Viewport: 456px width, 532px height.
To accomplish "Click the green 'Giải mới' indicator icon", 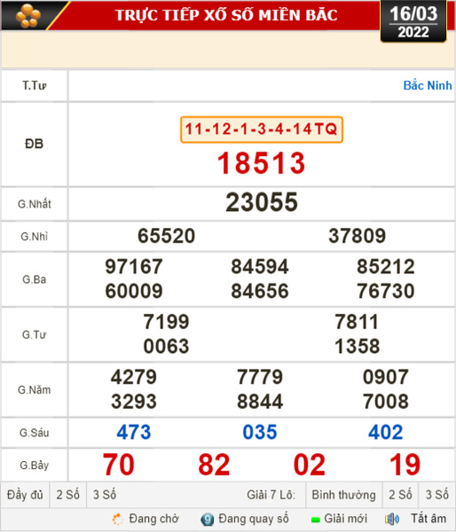I will (x=316, y=520).
